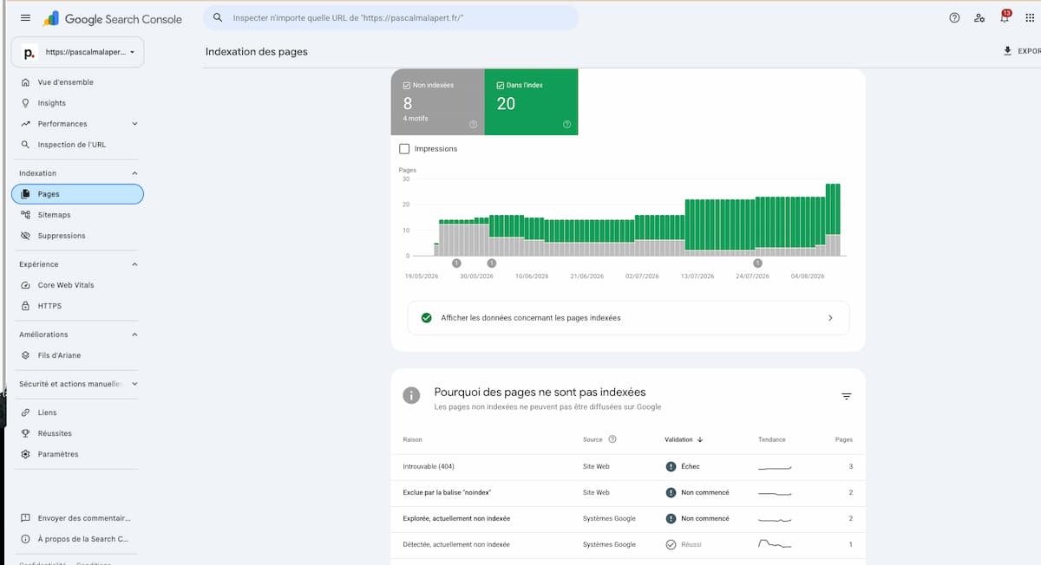Image resolution: width=1041 pixels, height=565 pixels.
Task: Open the manage users icon
Action: pos(979,18)
